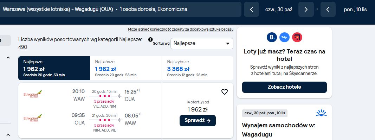Image resolution: width=375 pixels, height=140 pixels.
Task: Click the Zobacz hotele button
Action: 284,87
